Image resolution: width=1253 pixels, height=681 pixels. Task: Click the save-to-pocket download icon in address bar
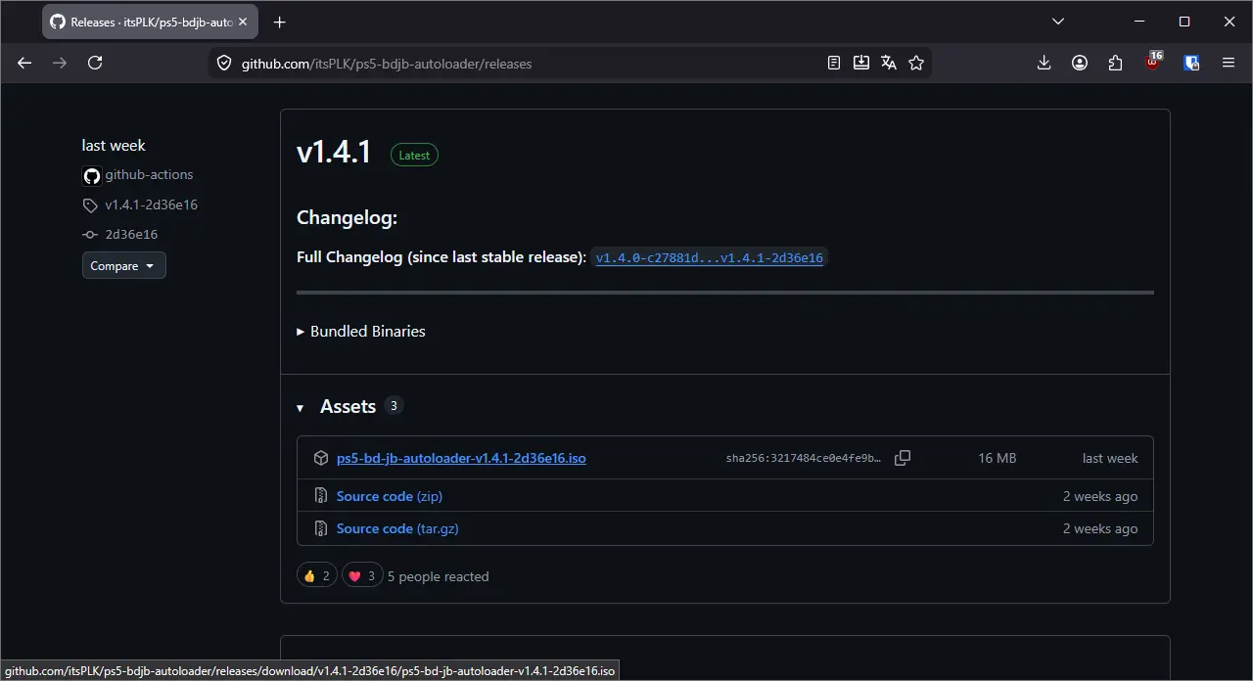click(861, 63)
